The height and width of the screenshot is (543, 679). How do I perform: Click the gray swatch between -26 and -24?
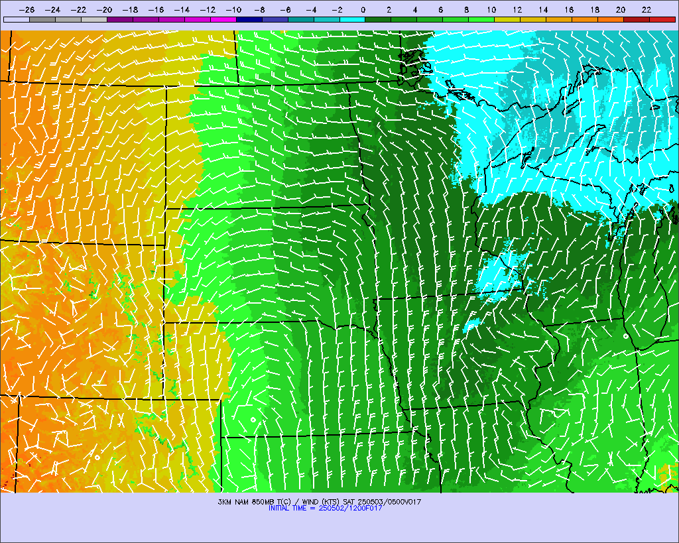tap(42, 19)
